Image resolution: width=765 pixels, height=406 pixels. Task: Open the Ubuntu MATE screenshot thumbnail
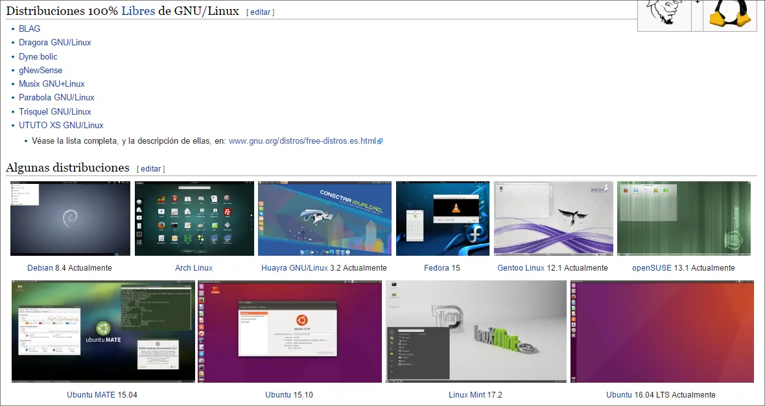(x=103, y=332)
